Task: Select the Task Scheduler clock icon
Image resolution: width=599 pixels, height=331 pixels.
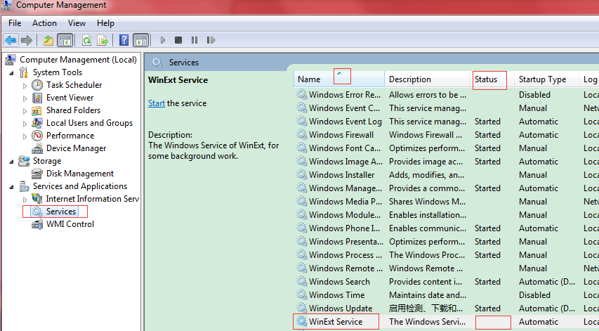Action: point(37,85)
